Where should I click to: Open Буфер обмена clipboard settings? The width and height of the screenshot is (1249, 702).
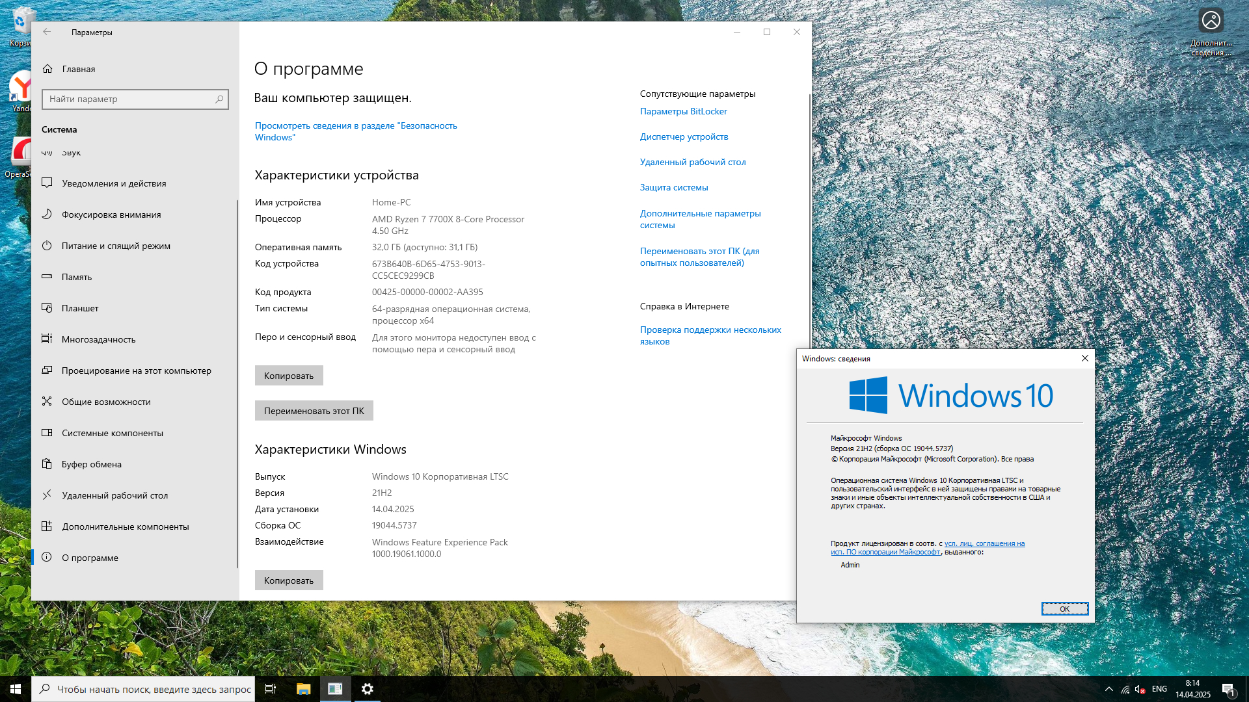[x=92, y=464]
